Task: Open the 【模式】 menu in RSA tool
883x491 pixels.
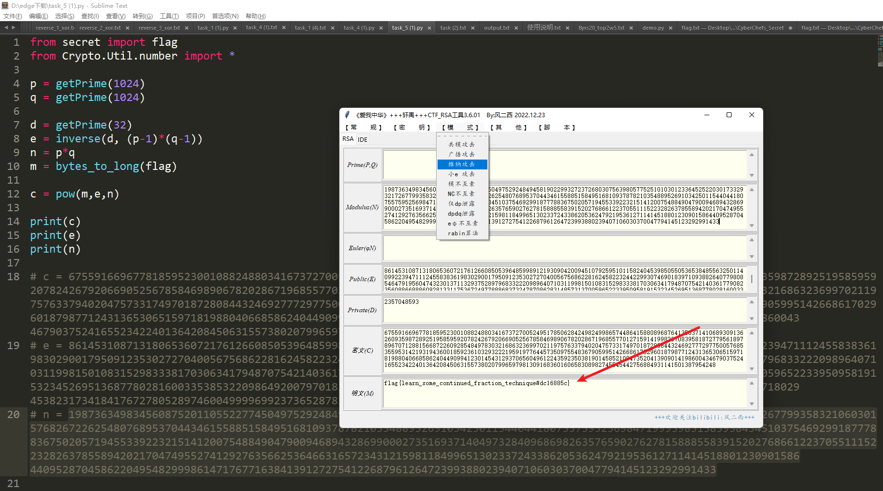Action: point(460,128)
